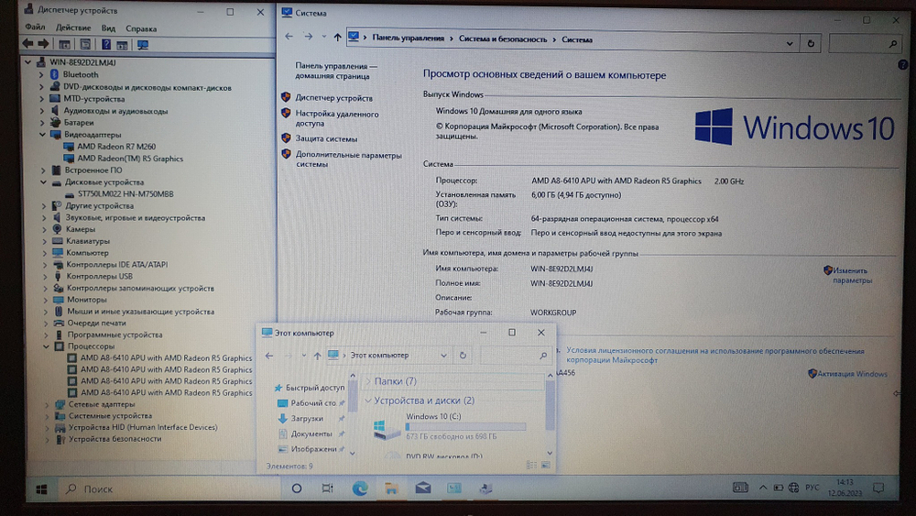Select Windows 10 (C:) drive
916x516 pixels.
450,425
